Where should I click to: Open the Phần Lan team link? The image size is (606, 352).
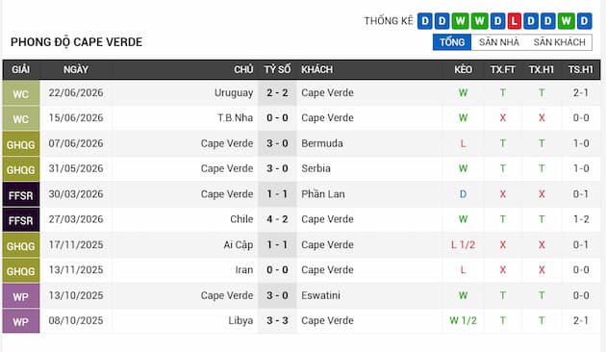[x=322, y=194]
